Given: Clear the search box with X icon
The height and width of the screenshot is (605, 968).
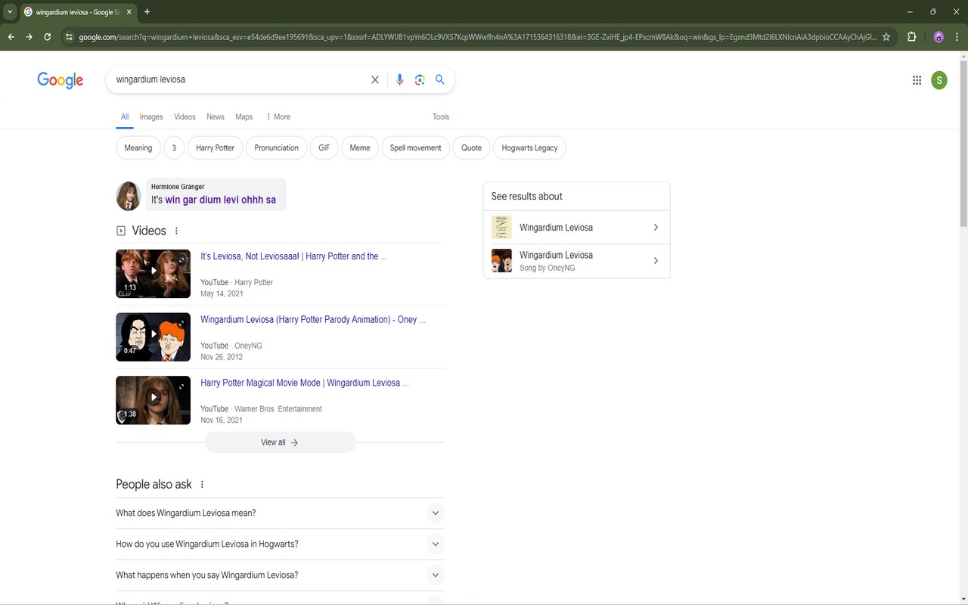Looking at the screenshot, I should [374, 79].
